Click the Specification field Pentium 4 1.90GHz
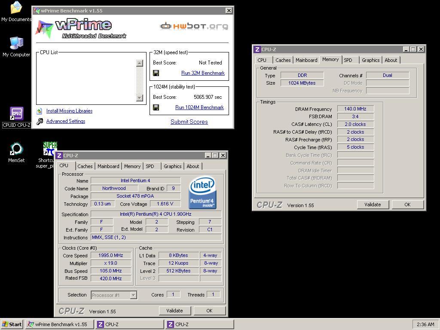Image resolution: width=440 pixels, height=330 pixels. click(156, 214)
